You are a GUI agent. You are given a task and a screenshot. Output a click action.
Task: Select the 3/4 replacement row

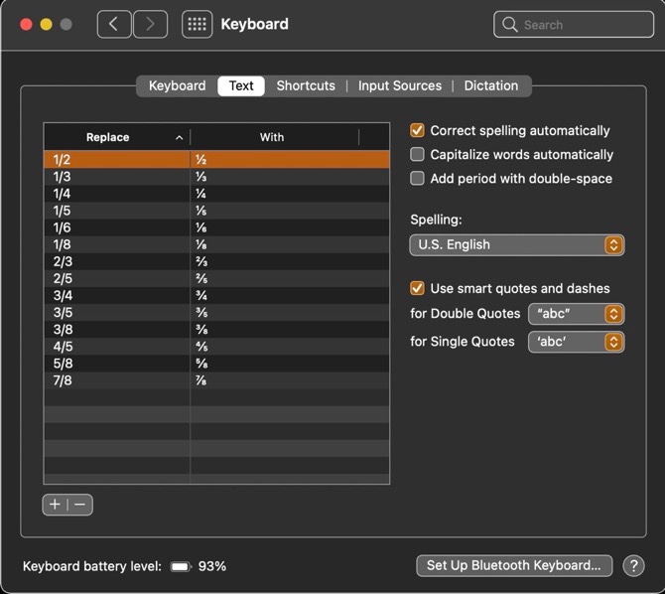(x=216, y=296)
